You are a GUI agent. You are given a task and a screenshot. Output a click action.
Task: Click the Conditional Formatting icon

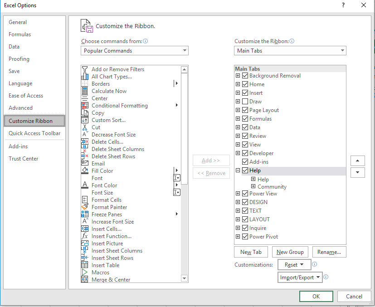click(x=85, y=106)
